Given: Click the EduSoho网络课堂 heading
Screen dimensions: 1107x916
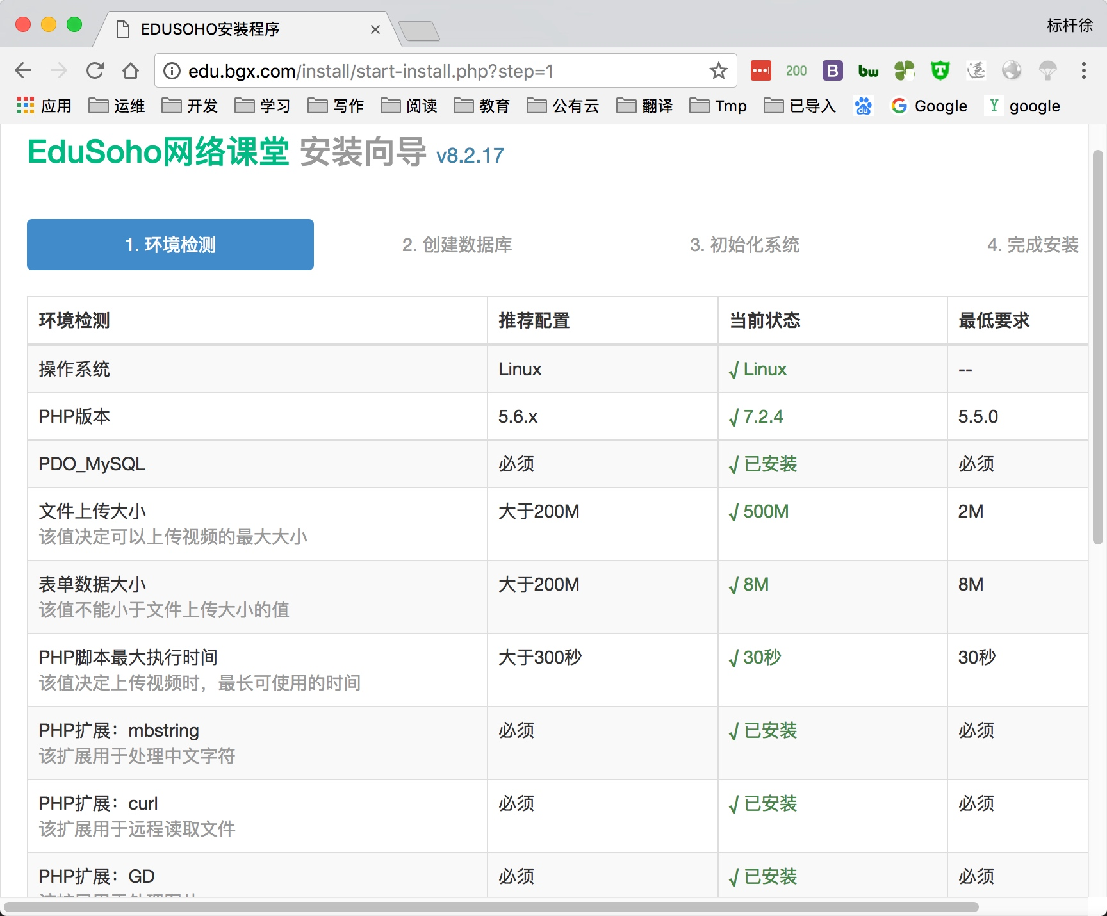Looking at the screenshot, I should pyautogui.click(x=158, y=152).
